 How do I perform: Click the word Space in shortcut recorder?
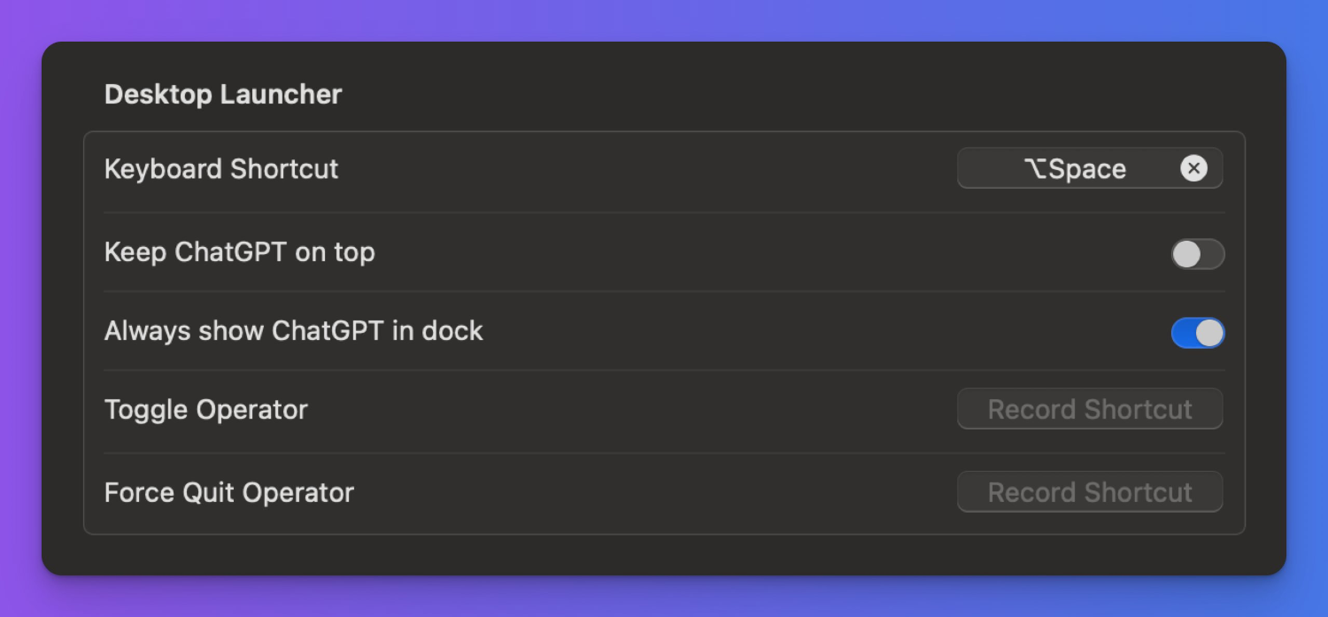pos(1087,169)
